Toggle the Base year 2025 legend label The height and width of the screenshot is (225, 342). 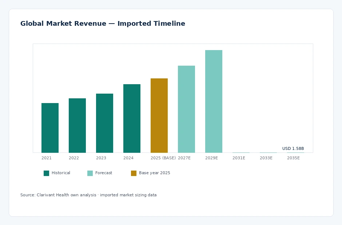click(154, 173)
